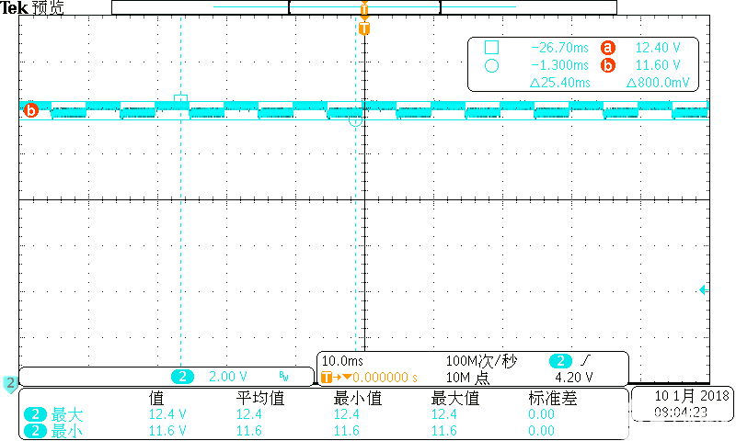This screenshot has width=736, height=441.
Task: Select cursor a square icon in readout
Action: [x=491, y=48]
